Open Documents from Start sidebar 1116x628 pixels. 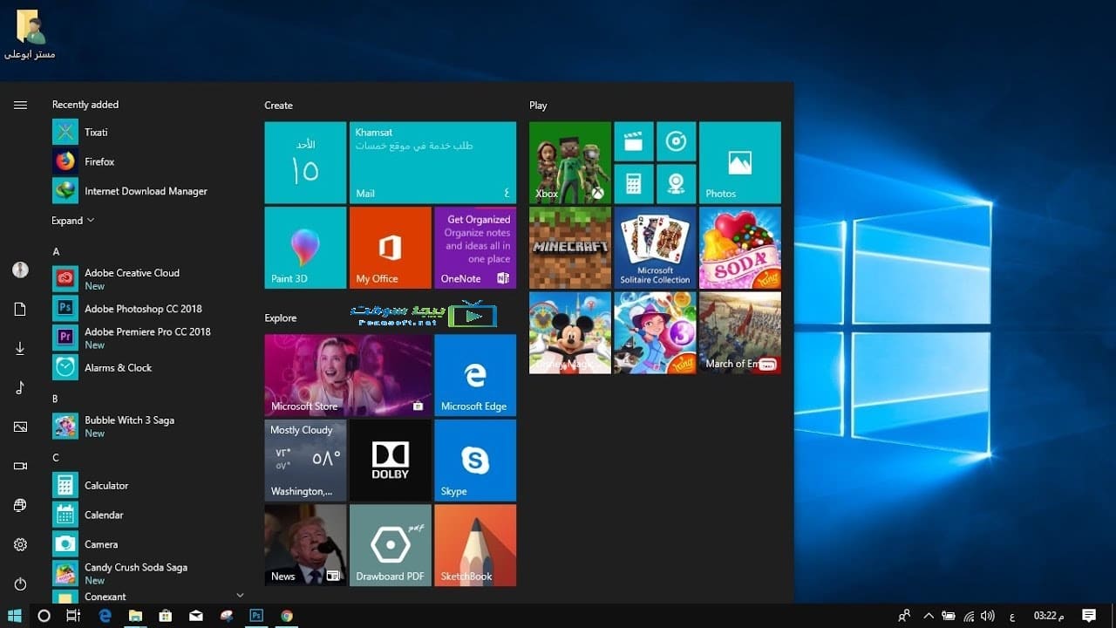pyautogui.click(x=20, y=309)
